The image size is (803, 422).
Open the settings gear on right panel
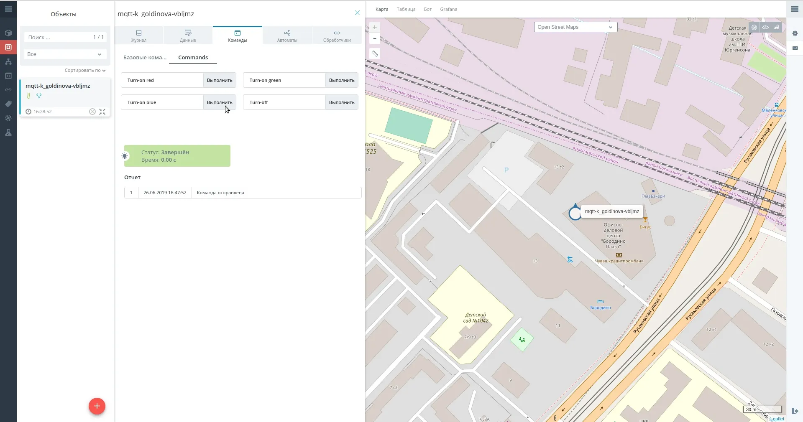[795, 33]
